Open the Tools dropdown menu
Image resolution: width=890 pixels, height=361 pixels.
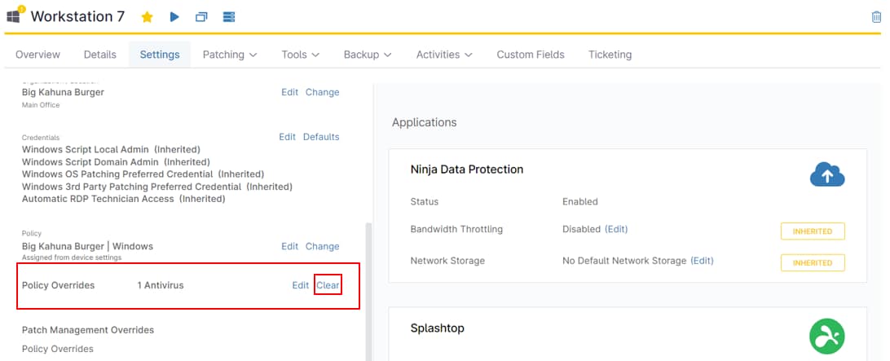(x=300, y=55)
